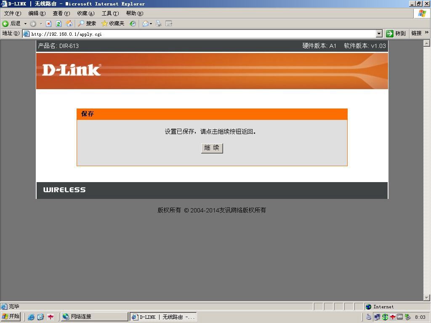Open the 文件(F) menu
Viewport: 431px width, 323px height.
13,13
